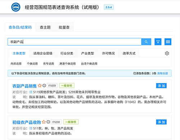Expand industry list icon for 初级农产品收购
Viewport: 180px width, 140px height.
[x=31, y=128]
